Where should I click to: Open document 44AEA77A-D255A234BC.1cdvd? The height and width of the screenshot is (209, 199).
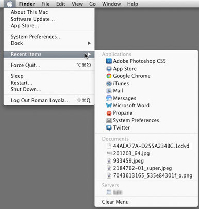146,146
